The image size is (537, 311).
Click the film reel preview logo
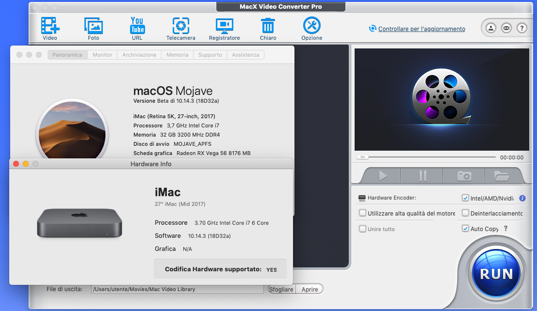click(x=441, y=96)
